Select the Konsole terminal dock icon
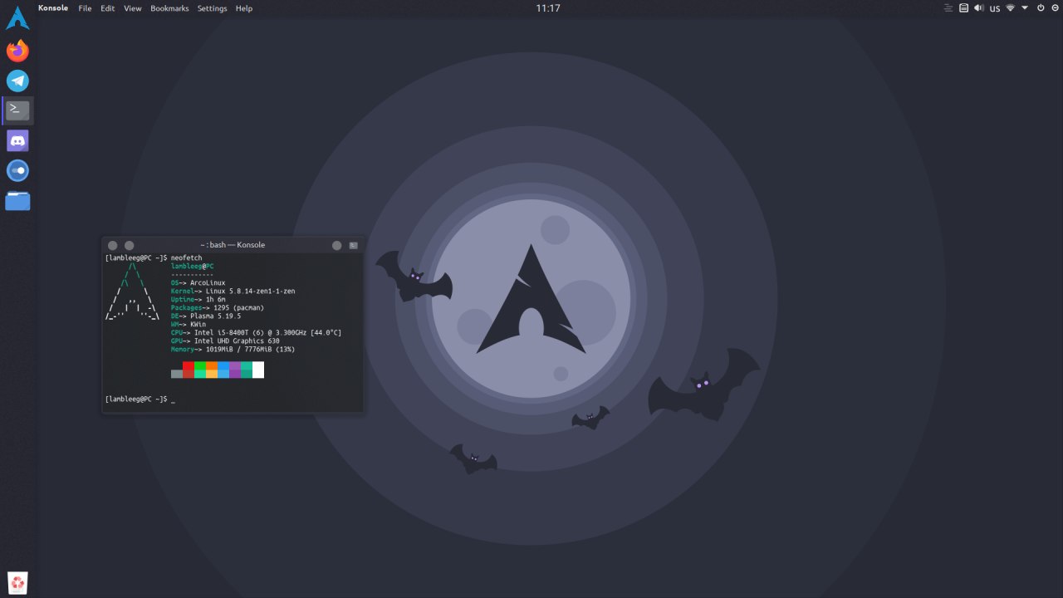The image size is (1063, 598). click(17, 110)
